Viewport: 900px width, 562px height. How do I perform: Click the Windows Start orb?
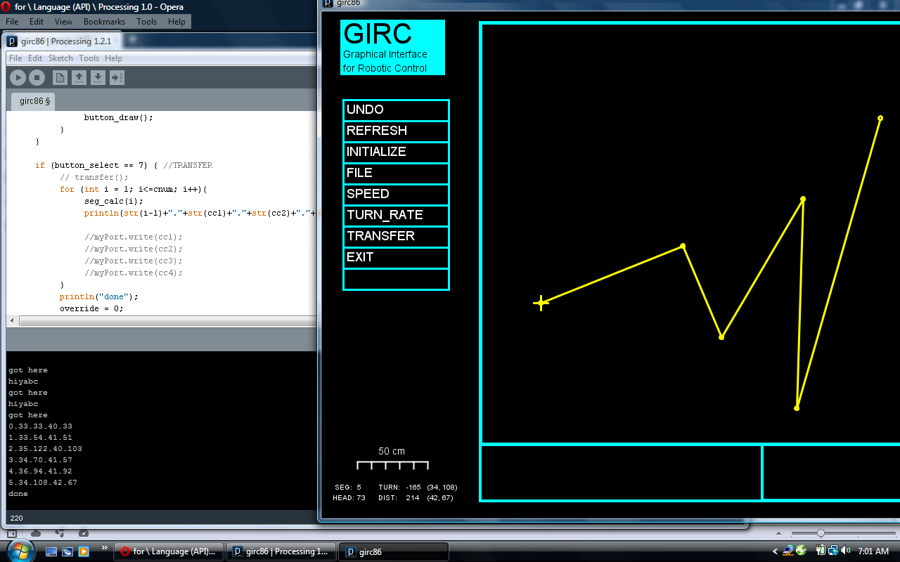[19, 550]
